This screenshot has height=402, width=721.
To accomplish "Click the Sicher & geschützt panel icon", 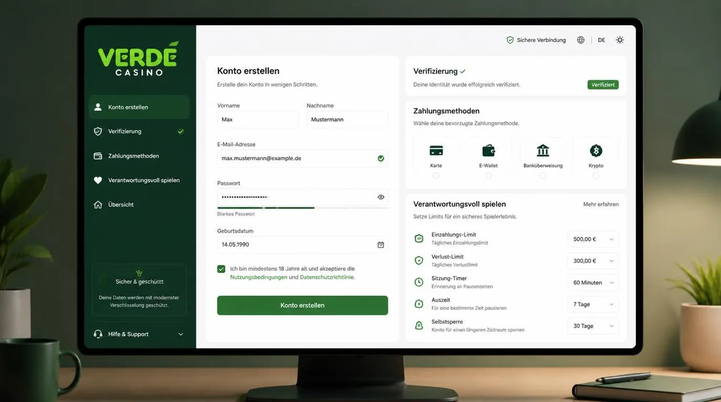I will pos(139,273).
